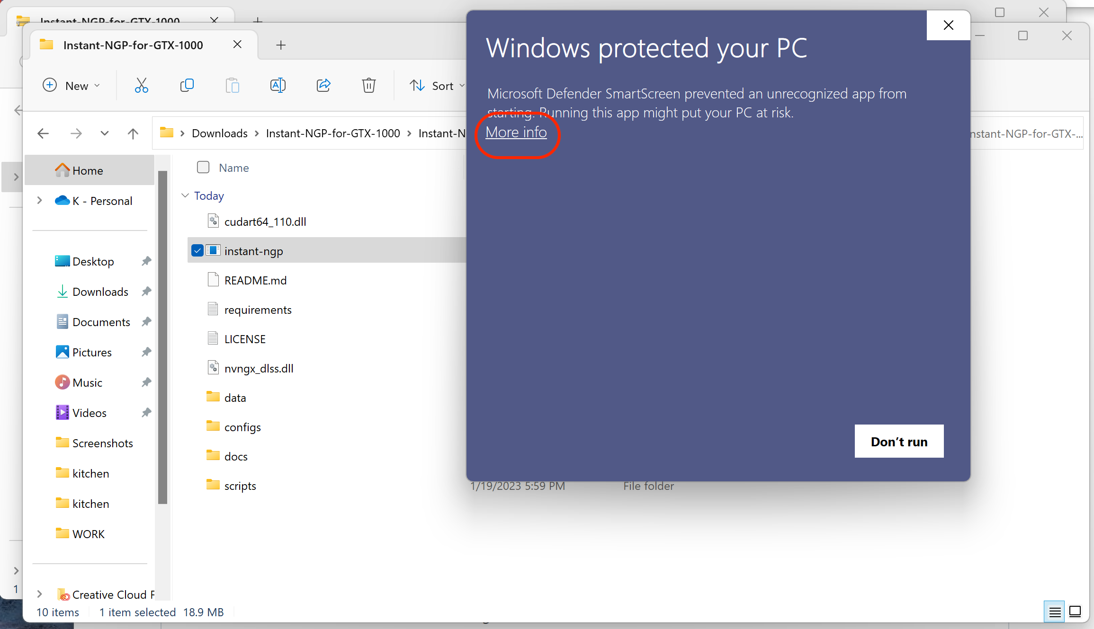
Task: Select the configs folder
Action: tap(242, 427)
